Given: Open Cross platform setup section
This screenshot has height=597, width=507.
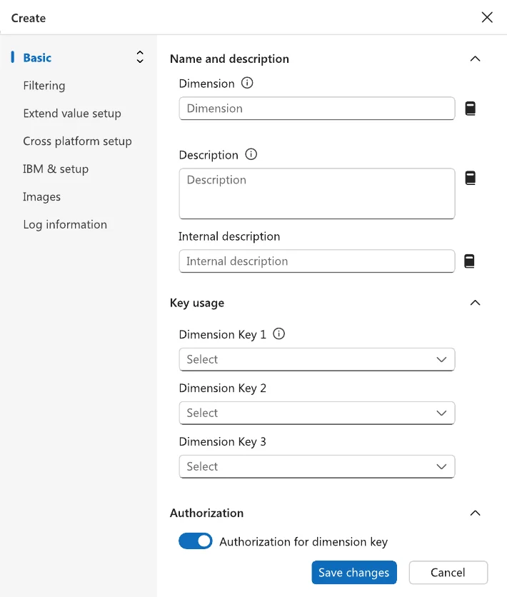Looking at the screenshot, I should 77,141.
